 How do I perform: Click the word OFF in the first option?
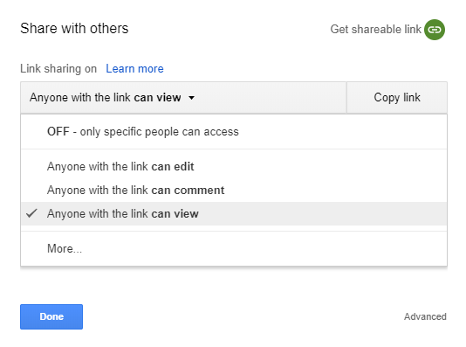click(58, 131)
